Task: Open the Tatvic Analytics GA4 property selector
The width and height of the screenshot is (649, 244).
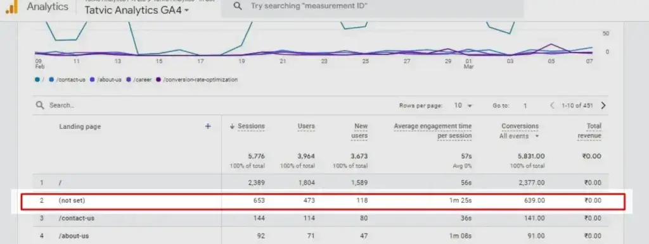Action: pos(137,11)
